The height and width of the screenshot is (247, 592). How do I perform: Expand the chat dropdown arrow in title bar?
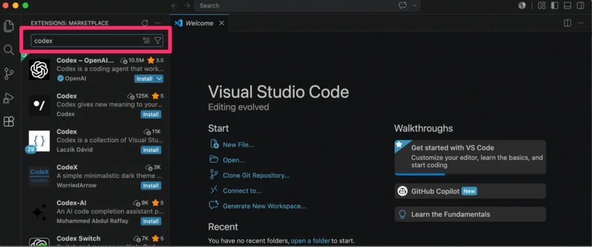click(415, 6)
